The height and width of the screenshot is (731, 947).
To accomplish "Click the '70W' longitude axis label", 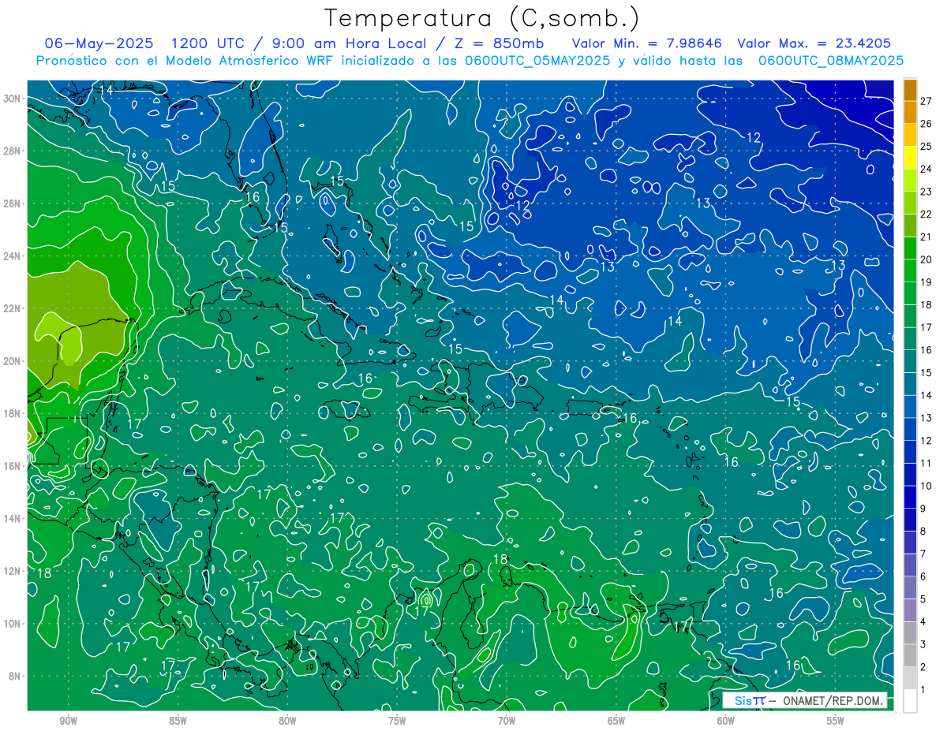I will point(507,722).
